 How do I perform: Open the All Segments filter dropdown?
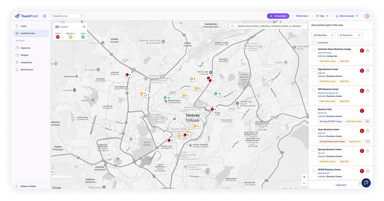point(350,35)
